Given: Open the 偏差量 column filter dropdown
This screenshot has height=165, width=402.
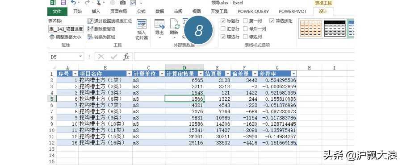Looking at the screenshot, I should pos(255,74).
